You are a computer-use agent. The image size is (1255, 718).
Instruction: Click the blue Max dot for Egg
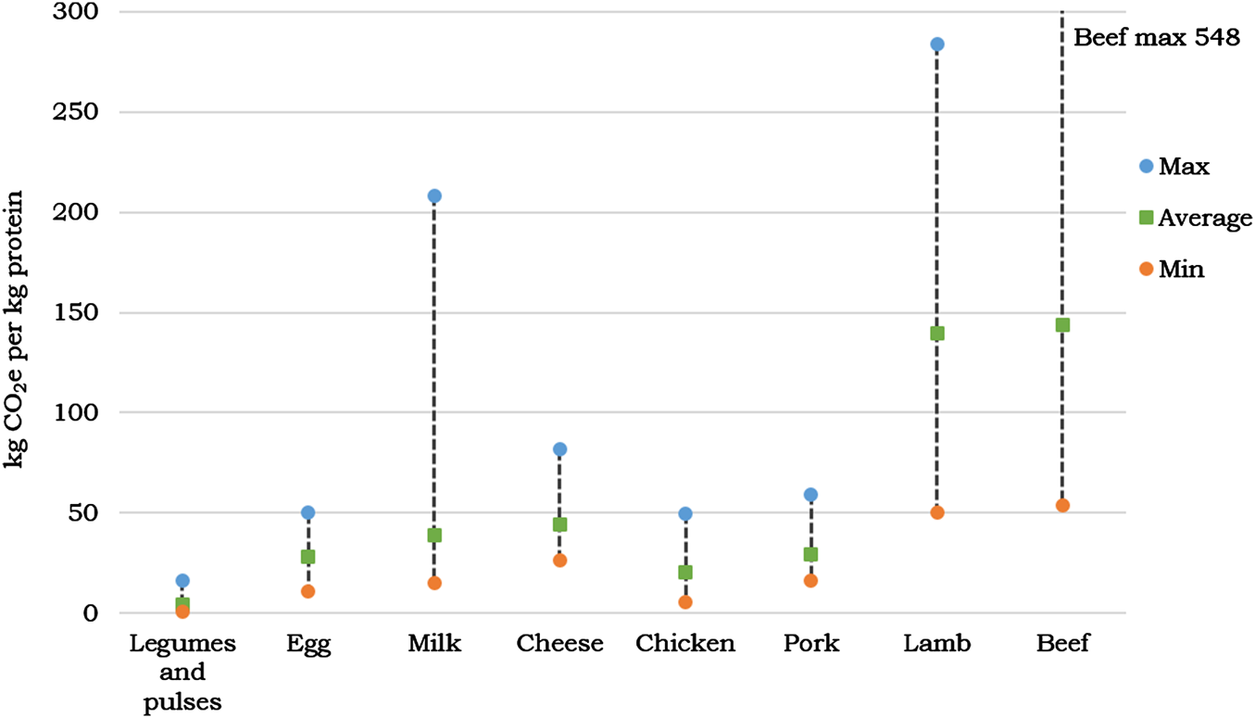pyautogui.click(x=308, y=512)
